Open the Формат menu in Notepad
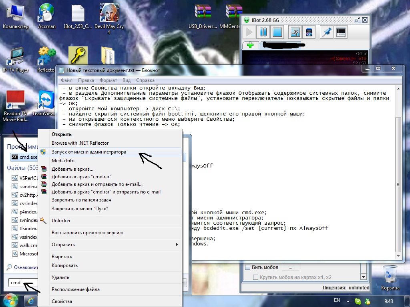410x307 pixels. pos(108,80)
